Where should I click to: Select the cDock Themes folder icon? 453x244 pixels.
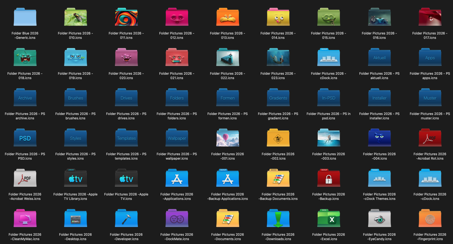click(379, 178)
